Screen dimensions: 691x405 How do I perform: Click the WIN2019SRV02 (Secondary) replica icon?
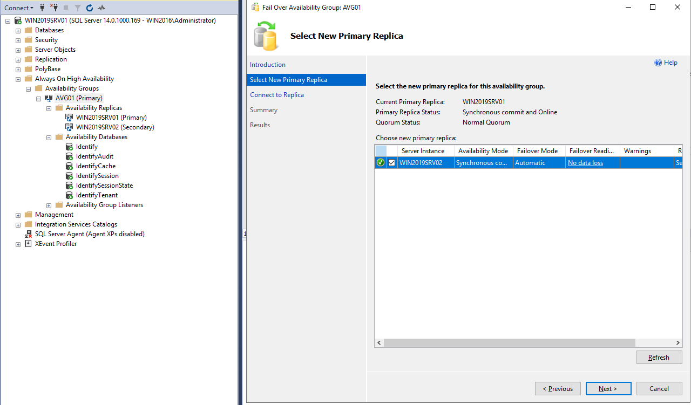pyautogui.click(x=69, y=127)
